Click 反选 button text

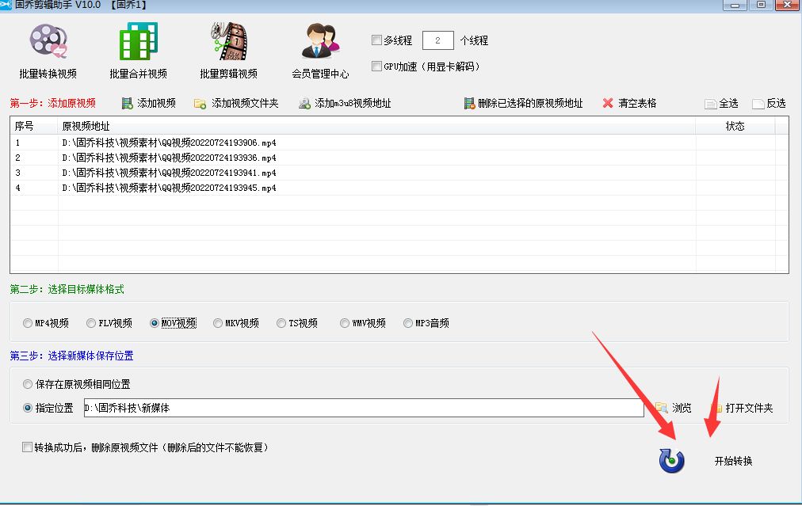pyautogui.click(x=776, y=103)
